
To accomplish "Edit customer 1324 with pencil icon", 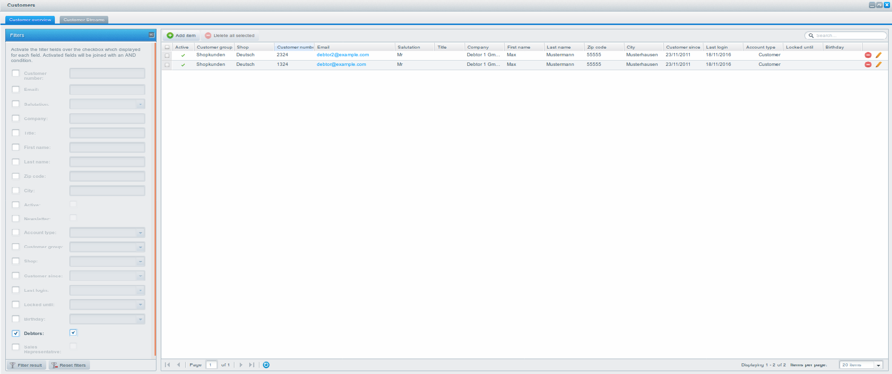I will 879,64.
